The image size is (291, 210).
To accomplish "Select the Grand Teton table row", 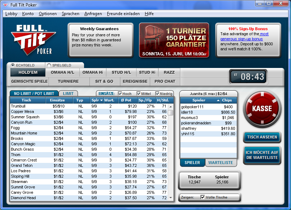I will pos(89,165).
